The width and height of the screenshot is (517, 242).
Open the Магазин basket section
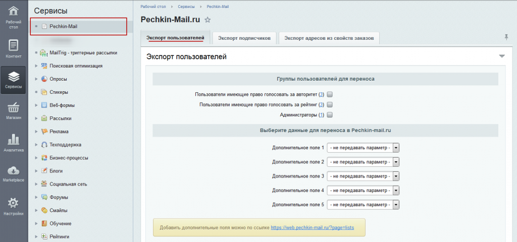pos(14,111)
